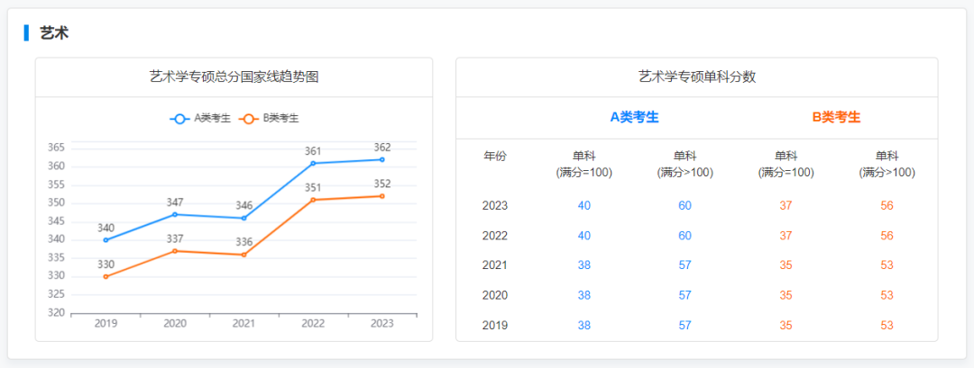
Task: Click the 2019 row year cell
Action: (495, 325)
